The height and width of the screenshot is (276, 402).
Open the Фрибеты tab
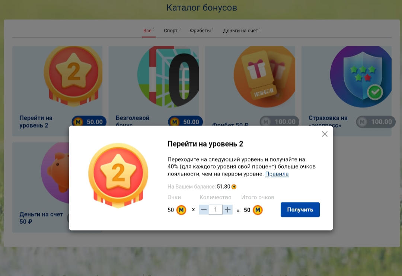click(200, 31)
